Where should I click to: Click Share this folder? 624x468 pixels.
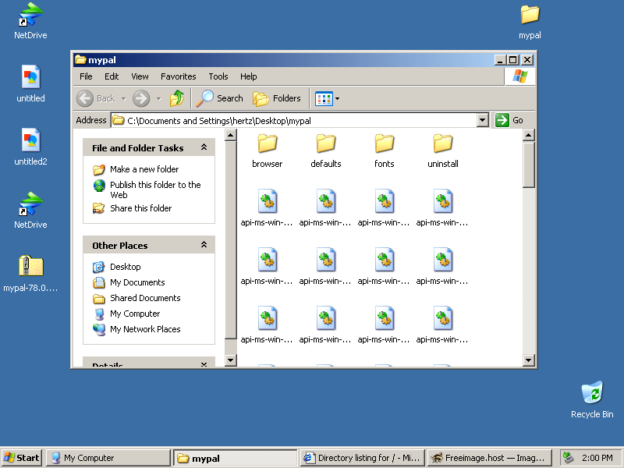[x=141, y=208]
